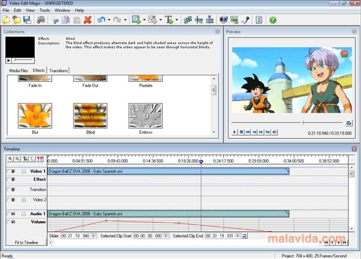The image size is (361, 259).
Task: Select the Emboss effect thumbnail
Action: coord(146,115)
